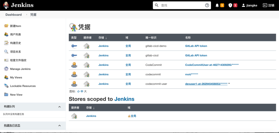Click the 用户列表 people icon
This screenshot has width=279, height=133.
[x=6, y=34]
